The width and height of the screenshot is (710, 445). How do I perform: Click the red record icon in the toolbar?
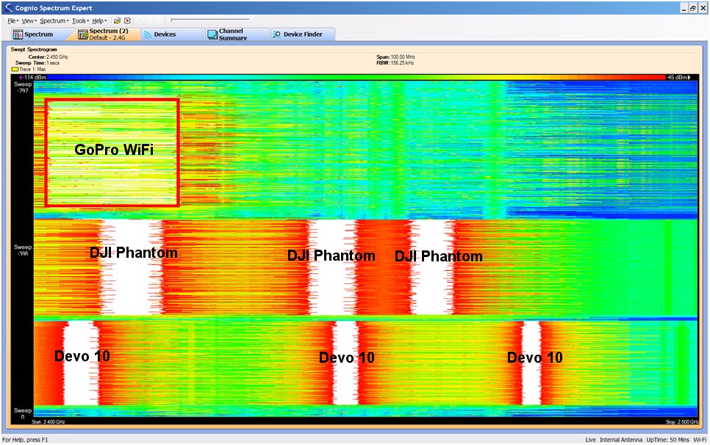(x=128, y=21)
